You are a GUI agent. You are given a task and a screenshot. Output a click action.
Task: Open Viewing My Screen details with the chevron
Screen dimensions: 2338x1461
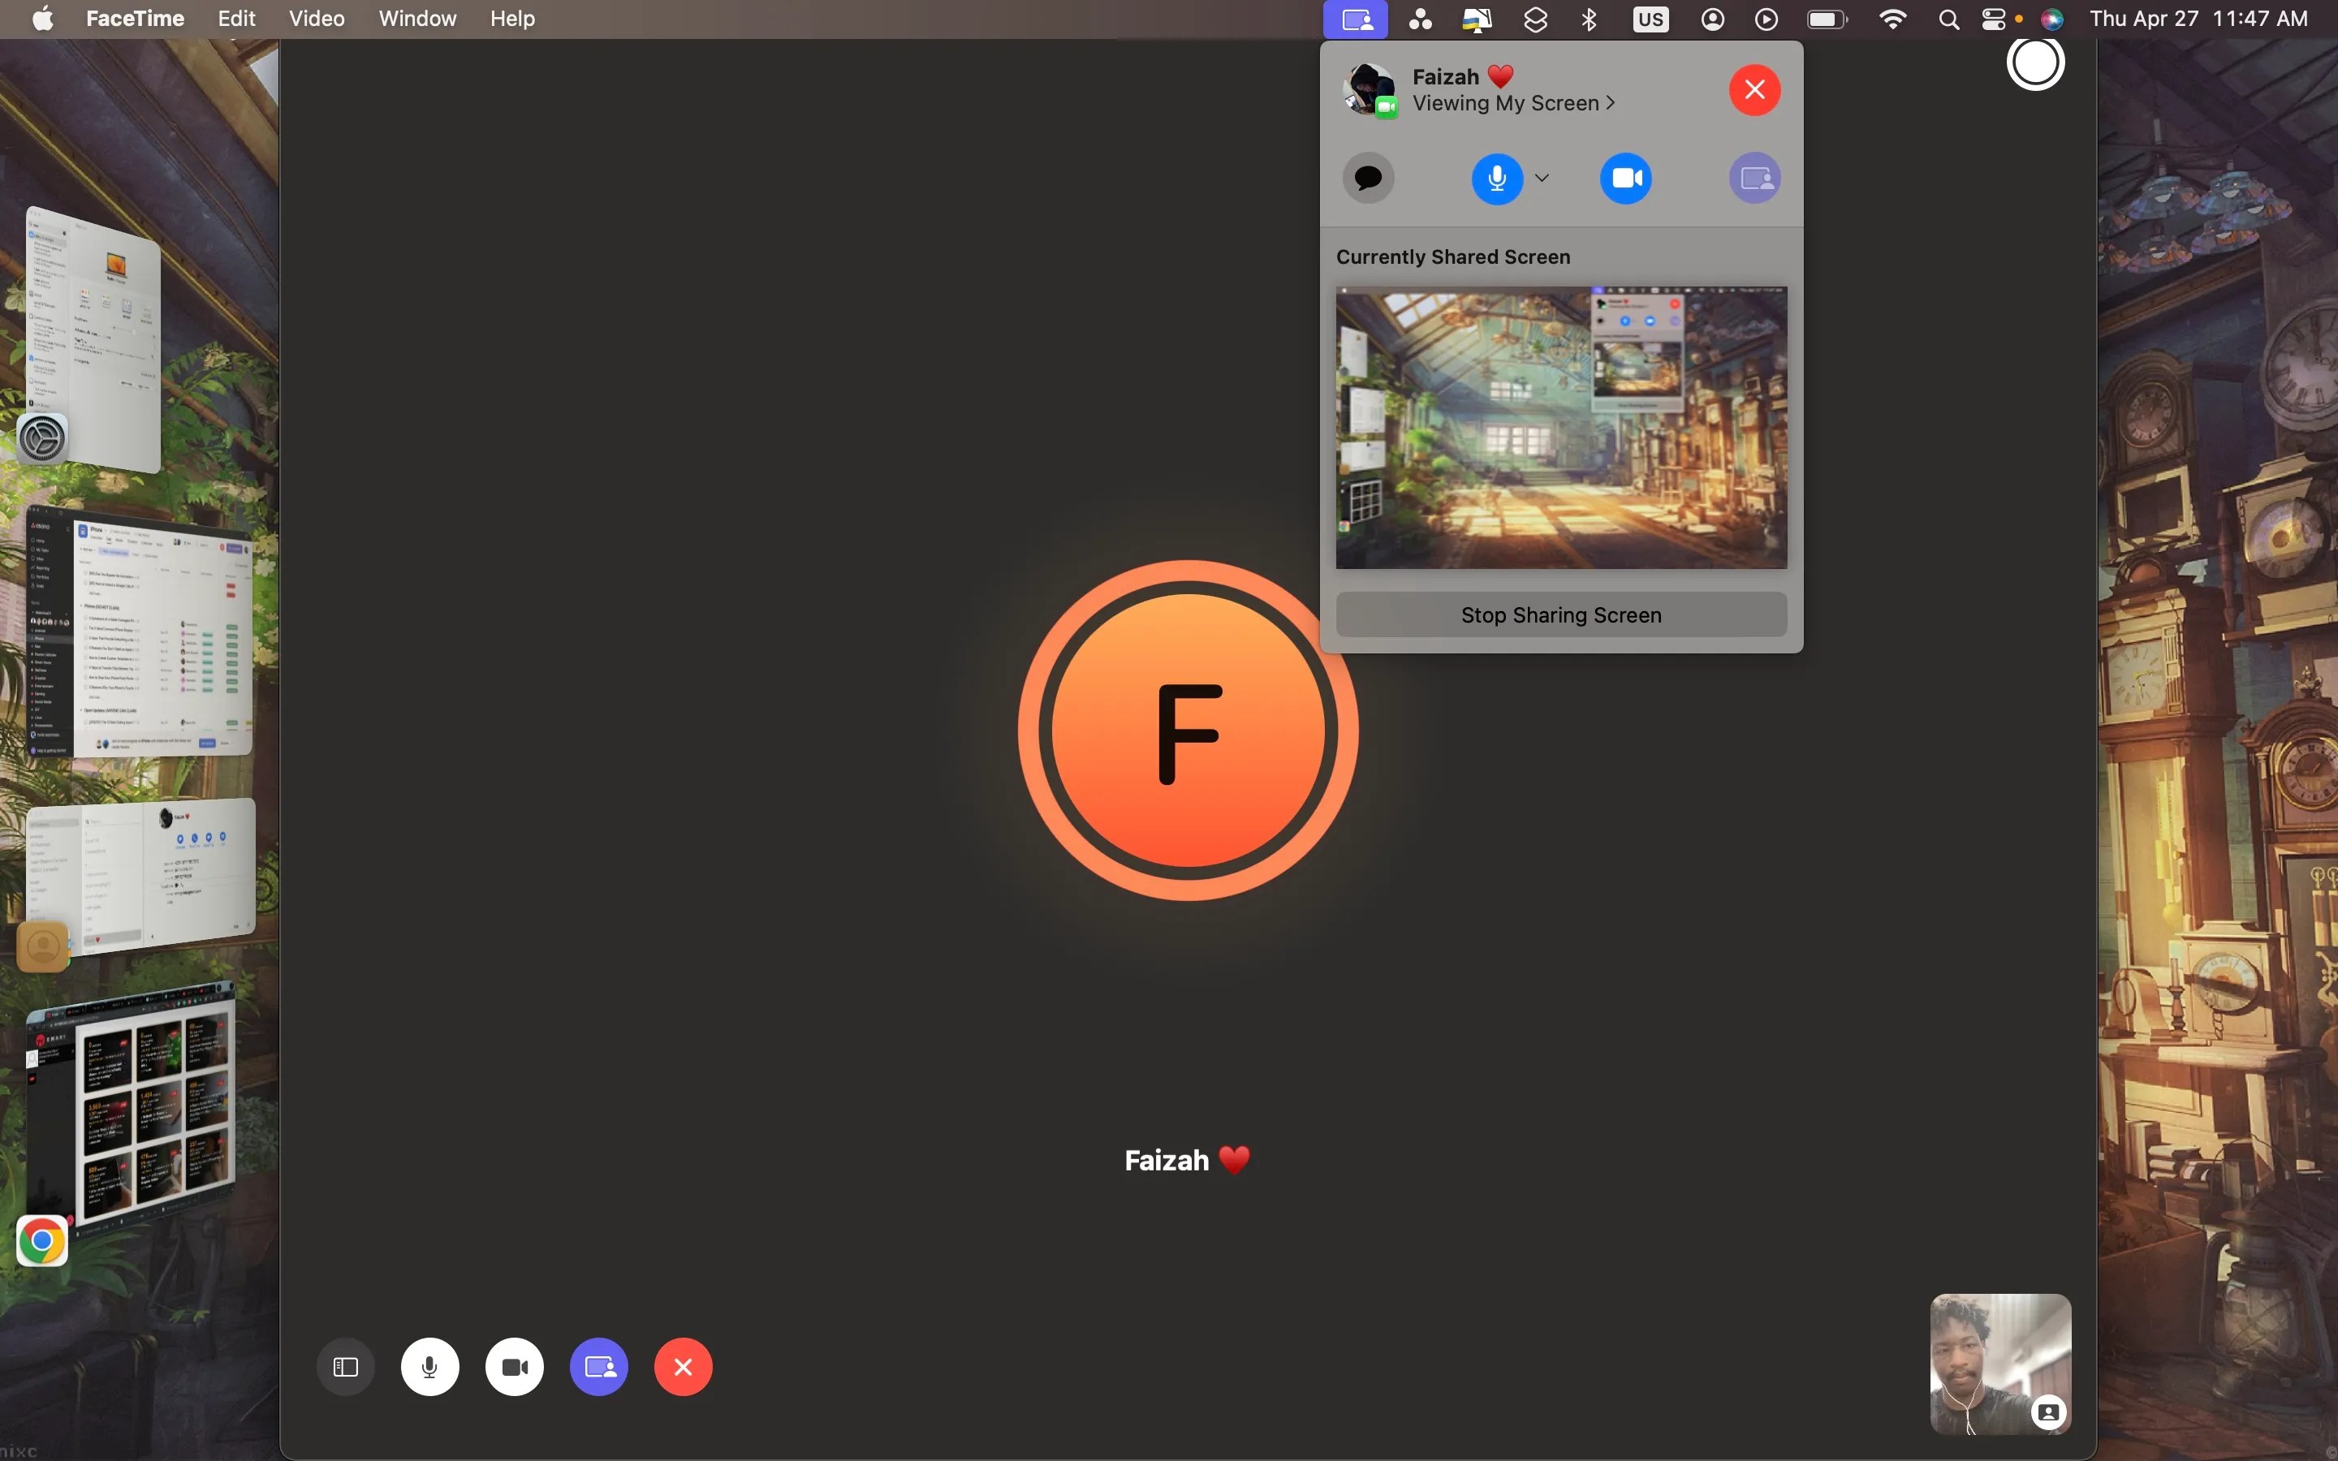(x=1610, y=103)
